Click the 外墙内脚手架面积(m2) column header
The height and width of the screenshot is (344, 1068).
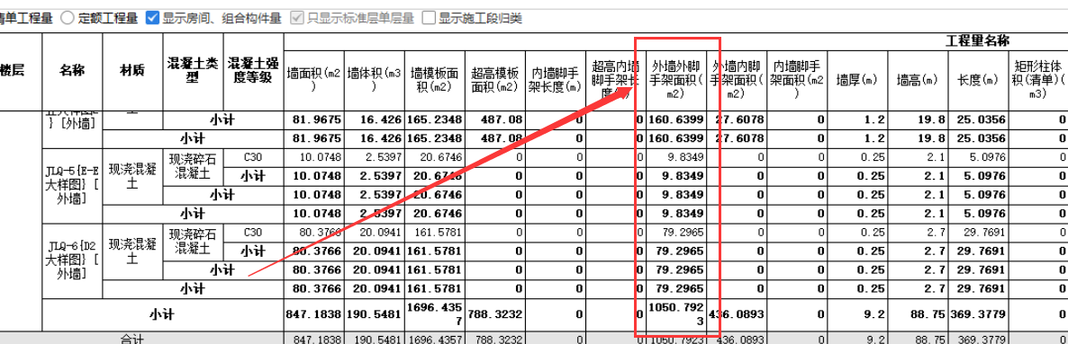click(737, 80)
